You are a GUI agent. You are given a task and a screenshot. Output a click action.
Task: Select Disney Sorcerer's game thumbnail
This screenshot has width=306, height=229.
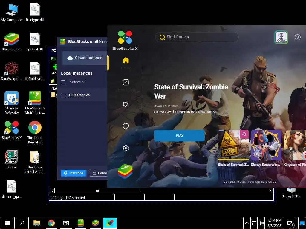point(266,145)
